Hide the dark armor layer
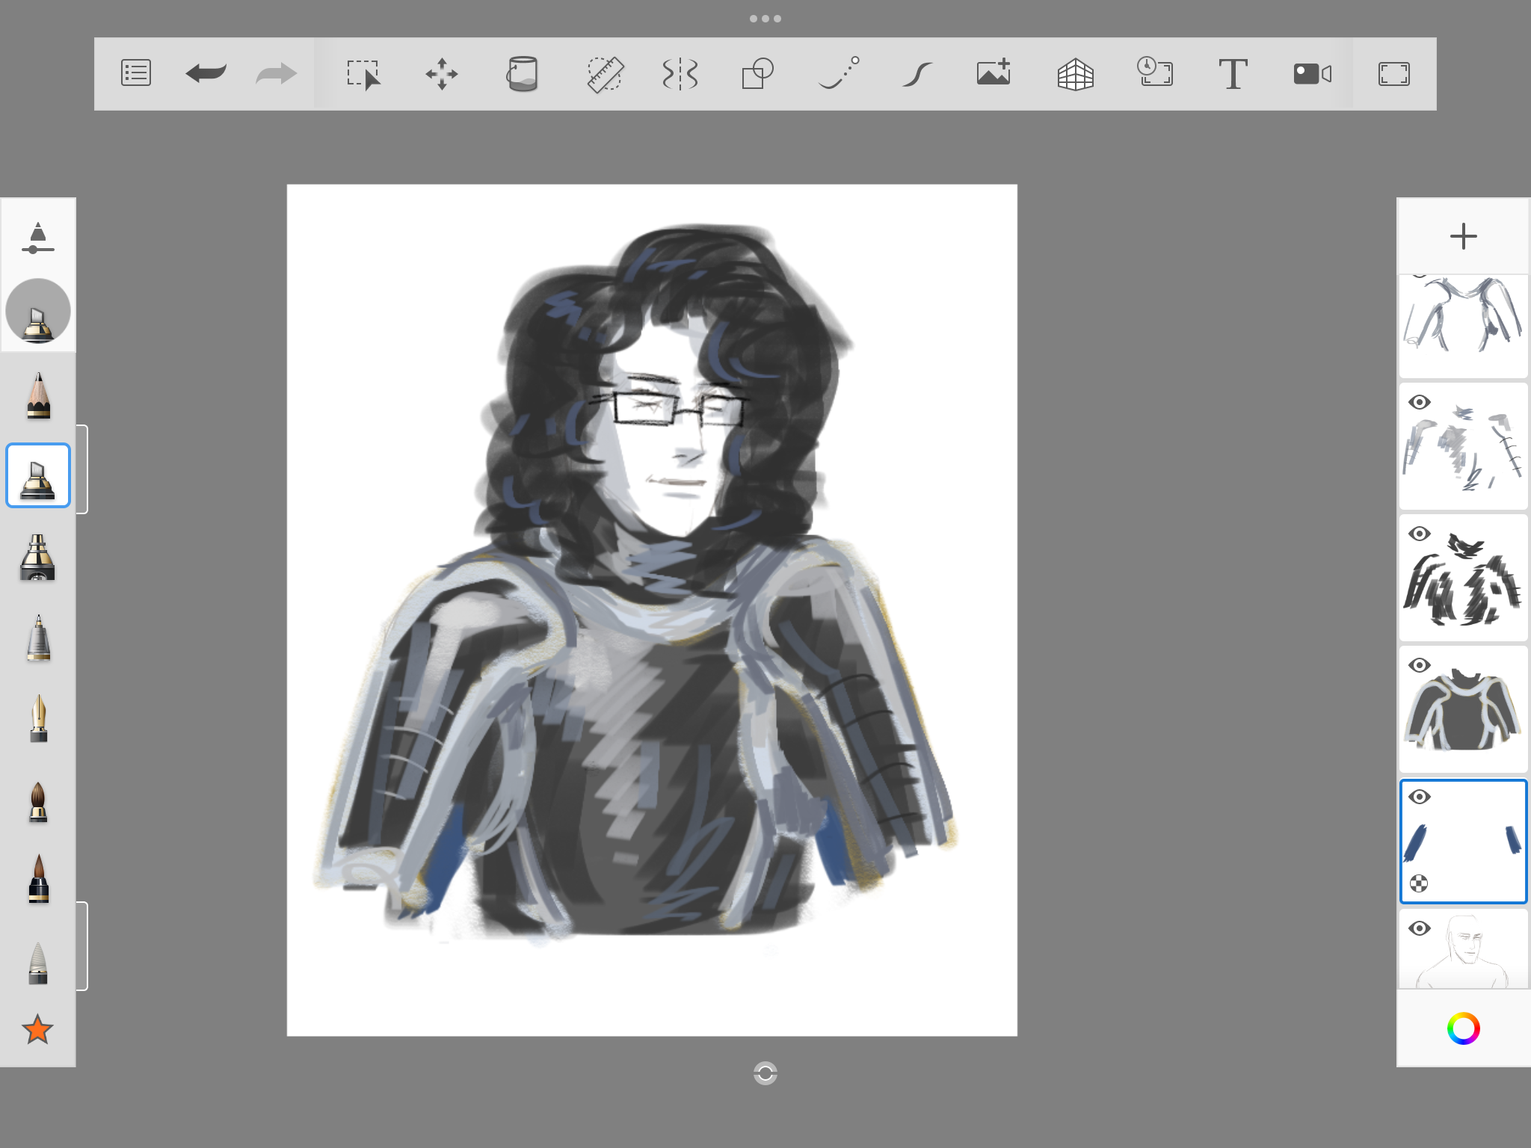1531x1148 pixels. click(x=1419, y=665)
